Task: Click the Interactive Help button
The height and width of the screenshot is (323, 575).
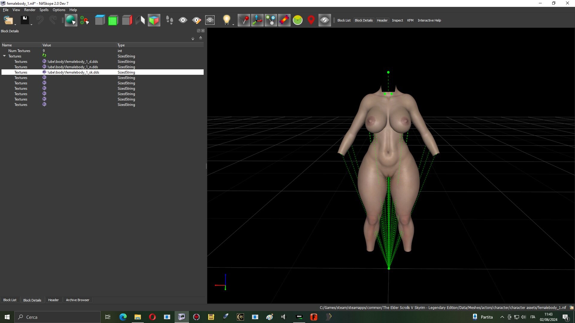Action: pos(429,20)
